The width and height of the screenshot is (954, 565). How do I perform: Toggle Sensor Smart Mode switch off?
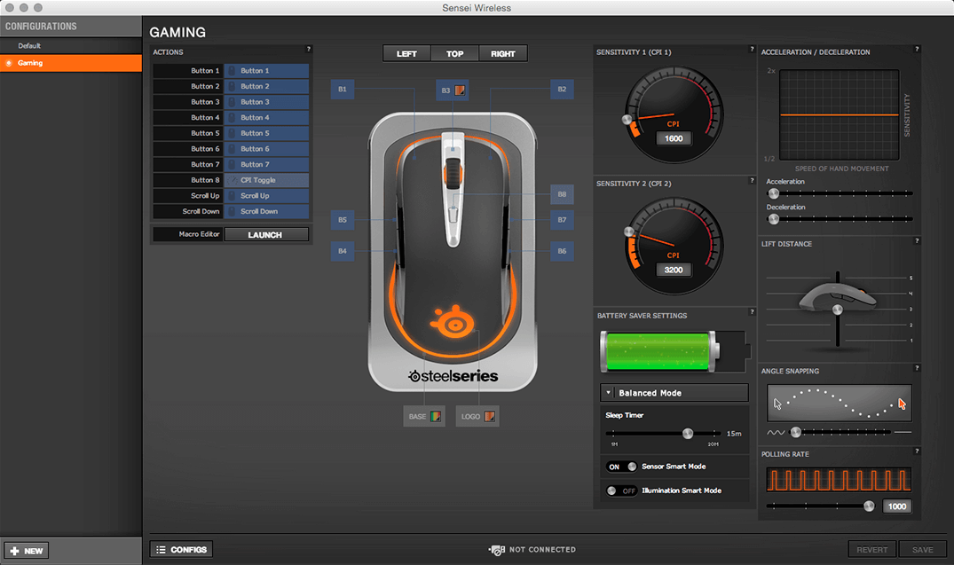pos(621,467)
